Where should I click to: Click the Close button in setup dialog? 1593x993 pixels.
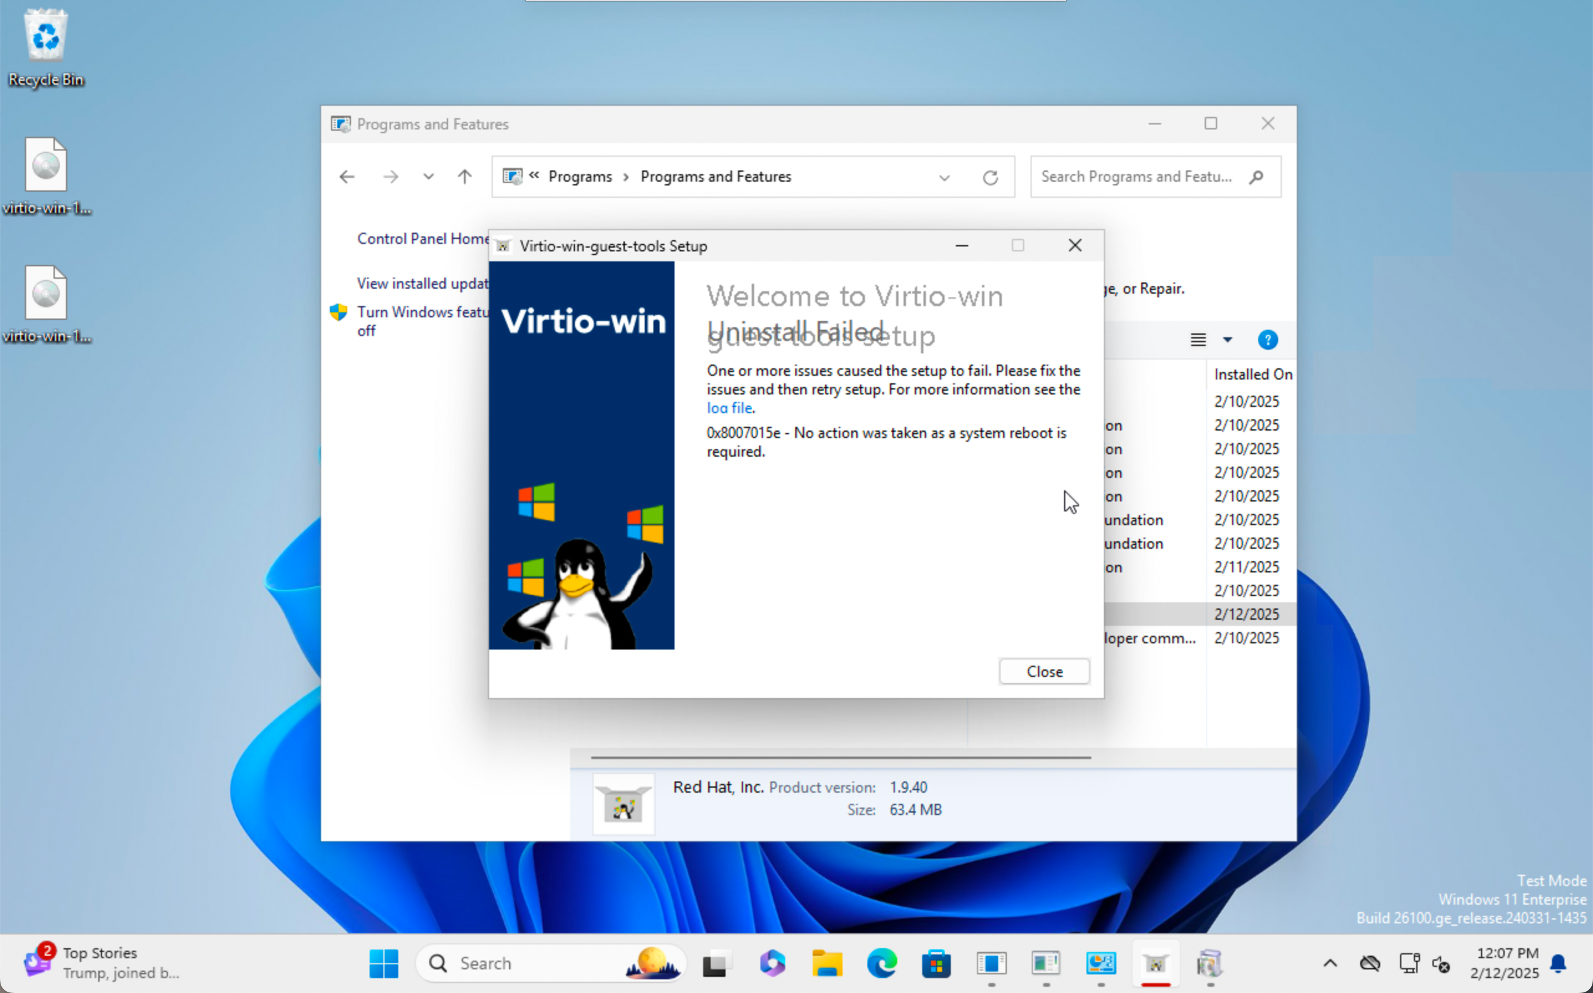(x=1044, y=671)
